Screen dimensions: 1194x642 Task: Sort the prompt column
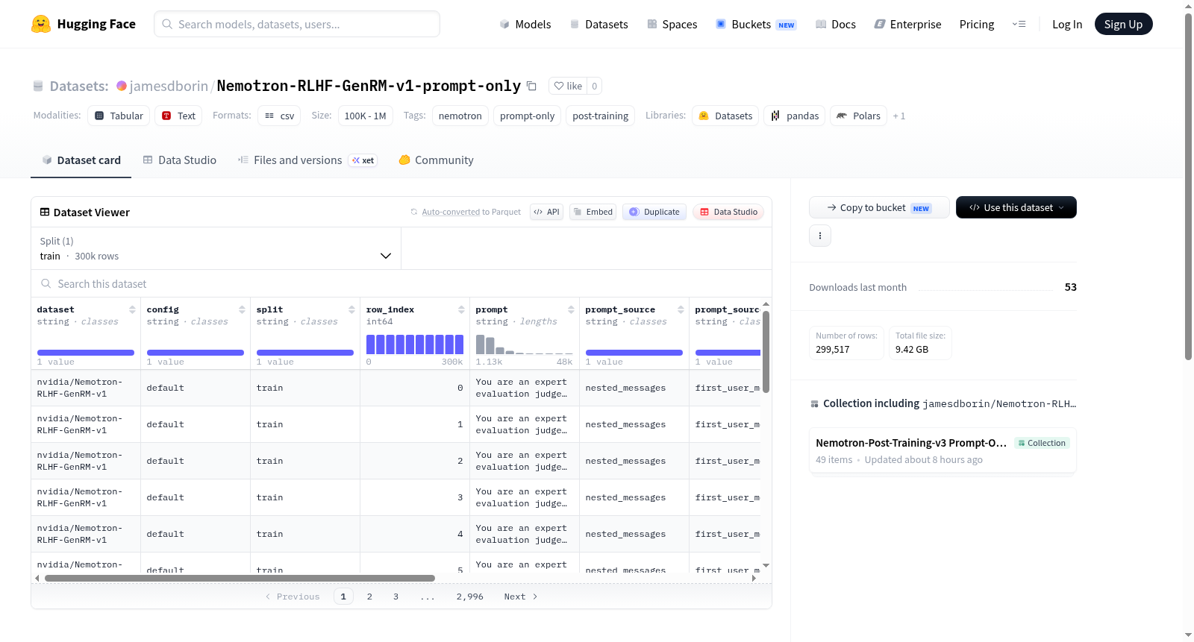pos(571,309)
